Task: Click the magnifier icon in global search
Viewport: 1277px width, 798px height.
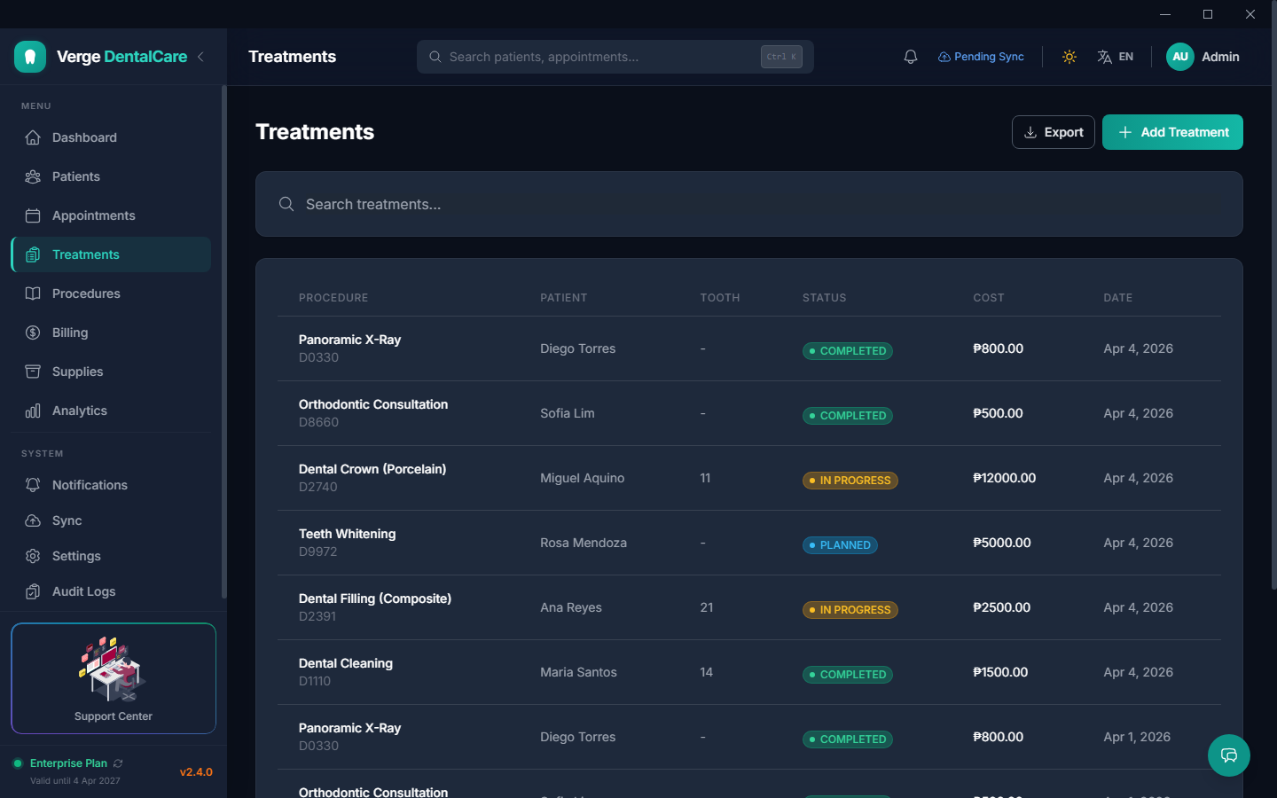Action: [x=435, y=57]
